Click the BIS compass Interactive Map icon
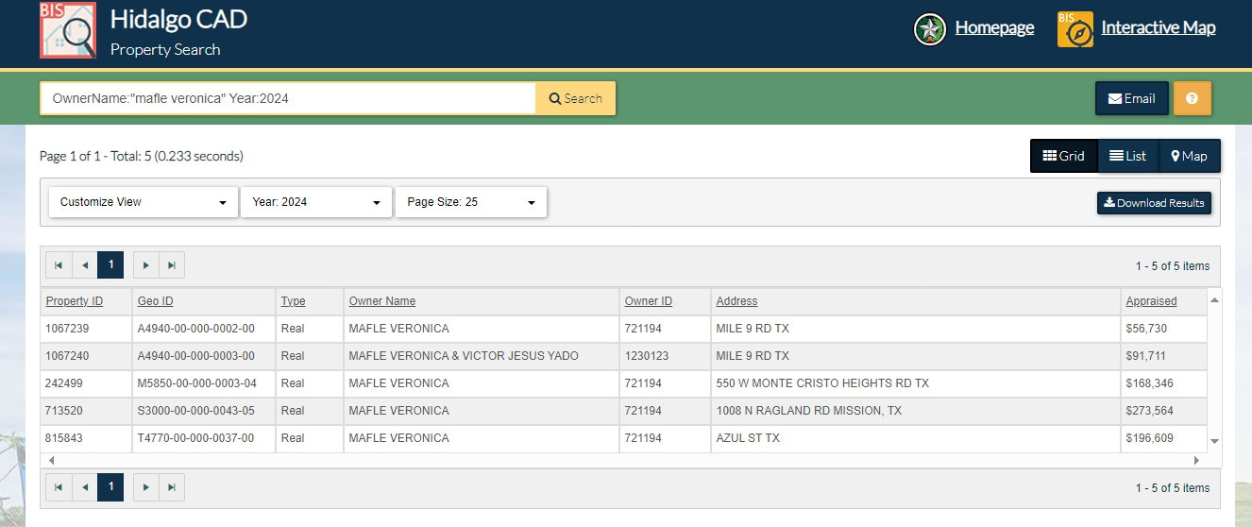This screenshot has width=1252, height=527. (x=1075, y=29)
